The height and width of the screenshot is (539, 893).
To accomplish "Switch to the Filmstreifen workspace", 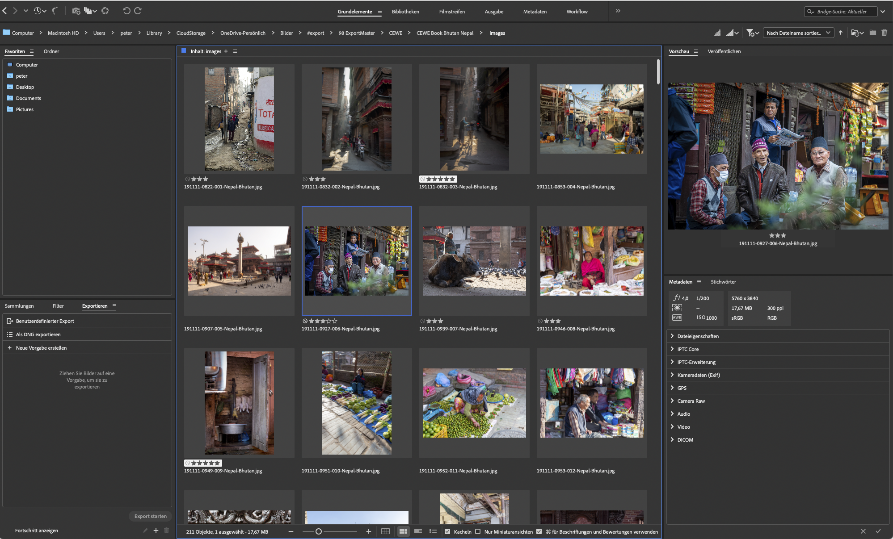I will point(452,12).
